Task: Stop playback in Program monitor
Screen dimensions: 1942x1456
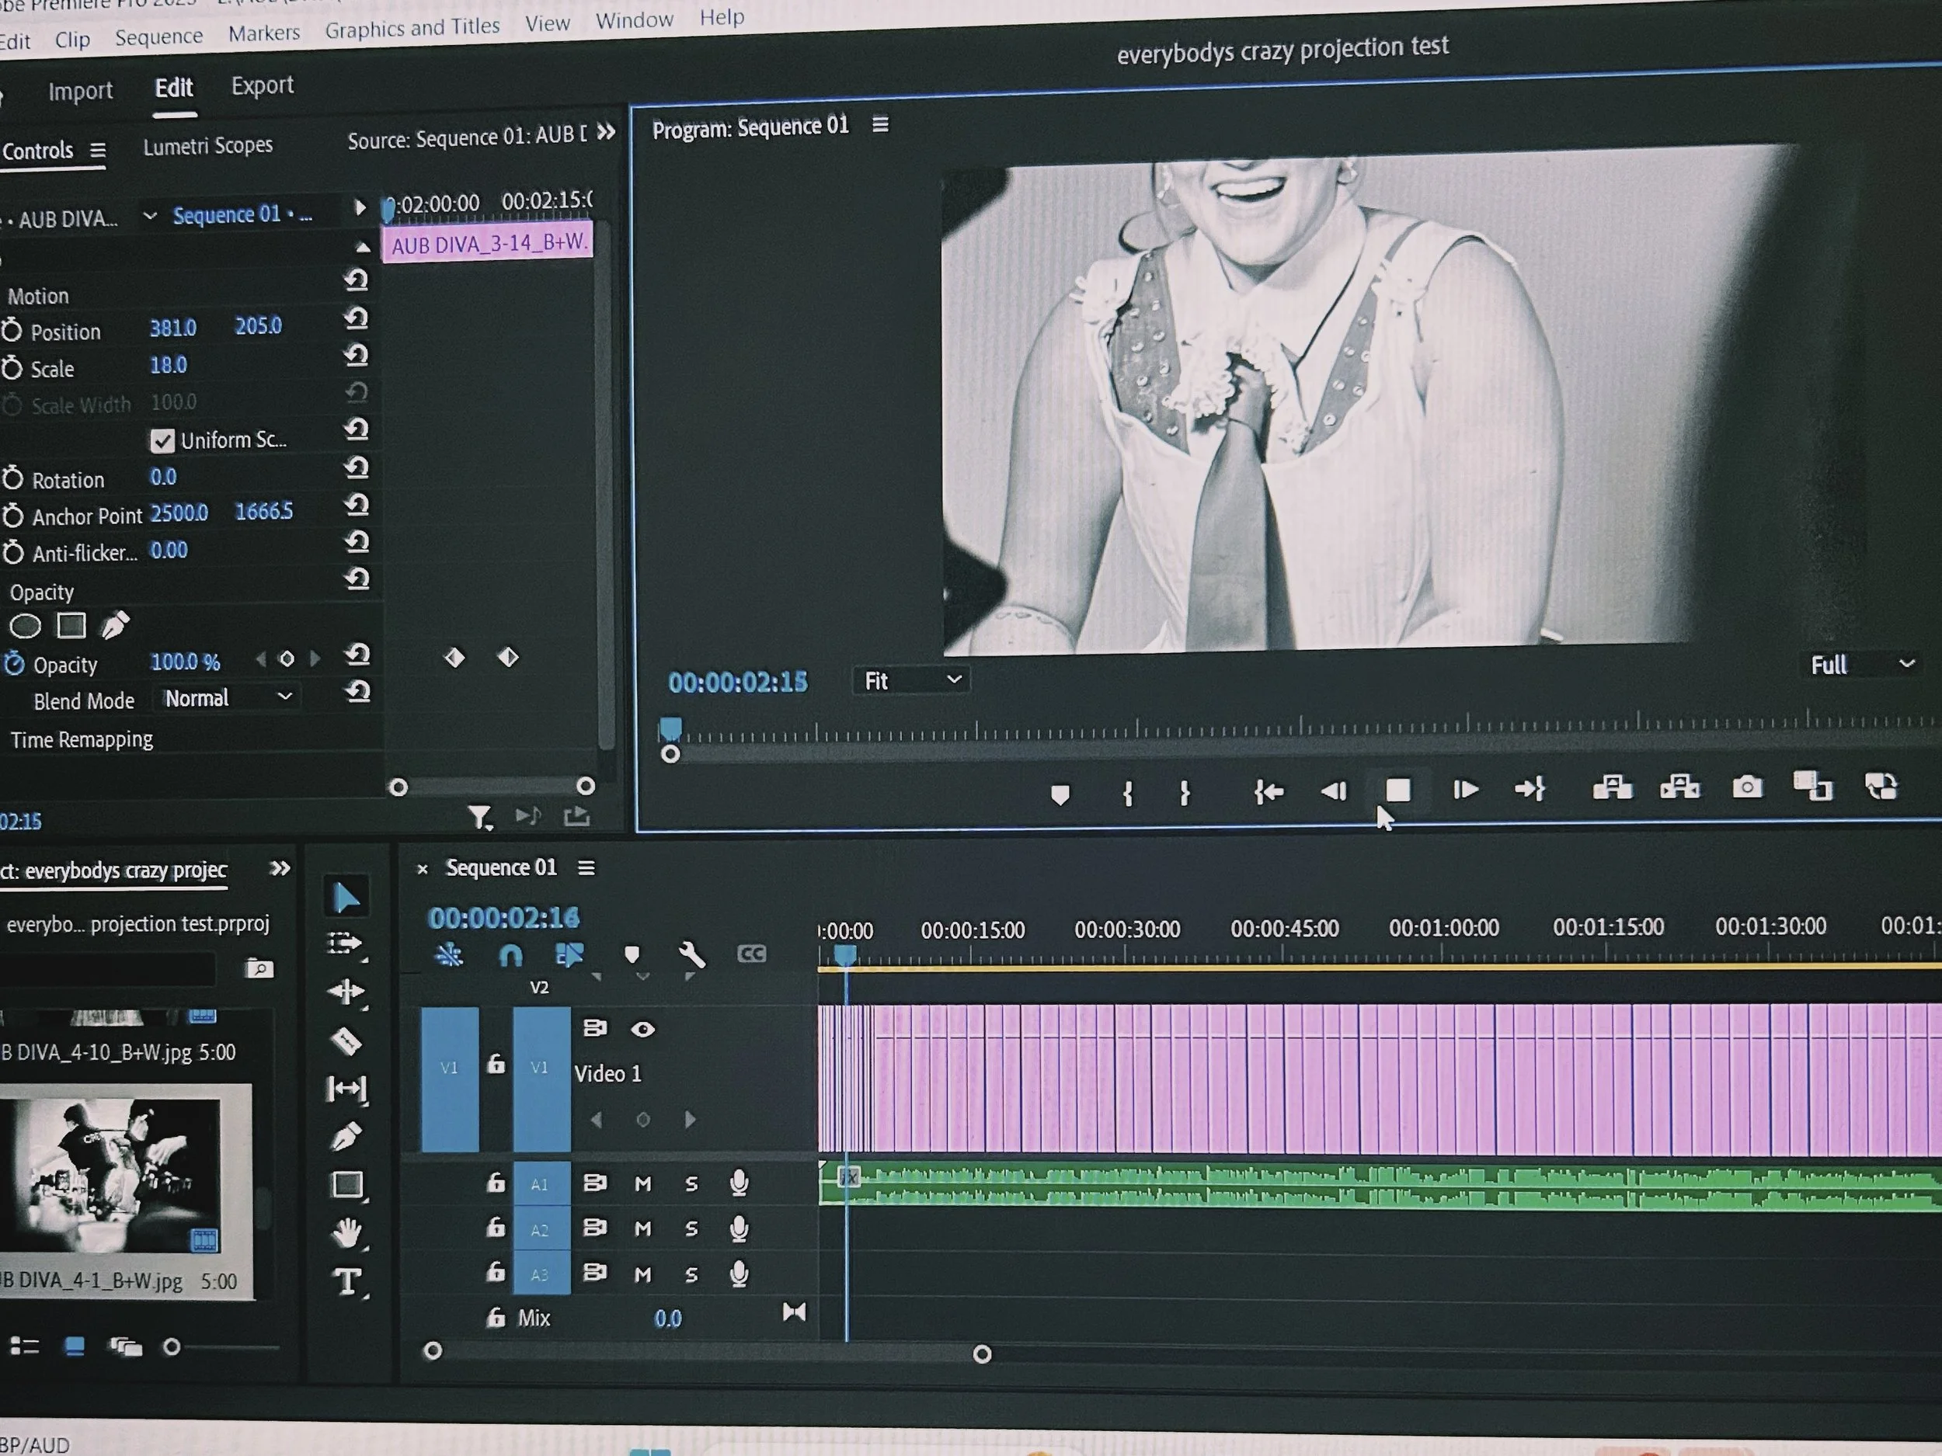Action: 1397,791
